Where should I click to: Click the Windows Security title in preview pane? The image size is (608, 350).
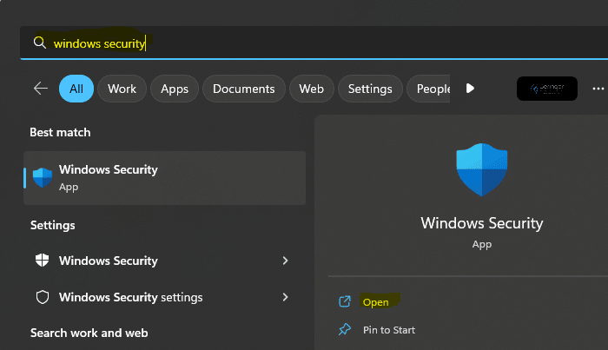click(481, 223)
